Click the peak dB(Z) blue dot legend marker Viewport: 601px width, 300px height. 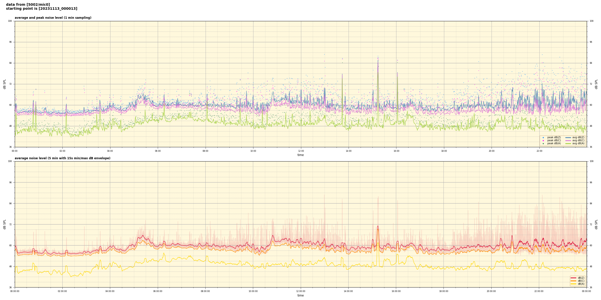[x=543, y=137]
